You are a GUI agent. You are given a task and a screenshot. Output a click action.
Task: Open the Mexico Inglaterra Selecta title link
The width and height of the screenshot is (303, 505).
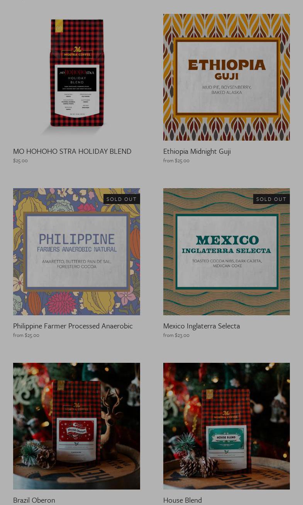pyautogui.click(x=201, y=326)
